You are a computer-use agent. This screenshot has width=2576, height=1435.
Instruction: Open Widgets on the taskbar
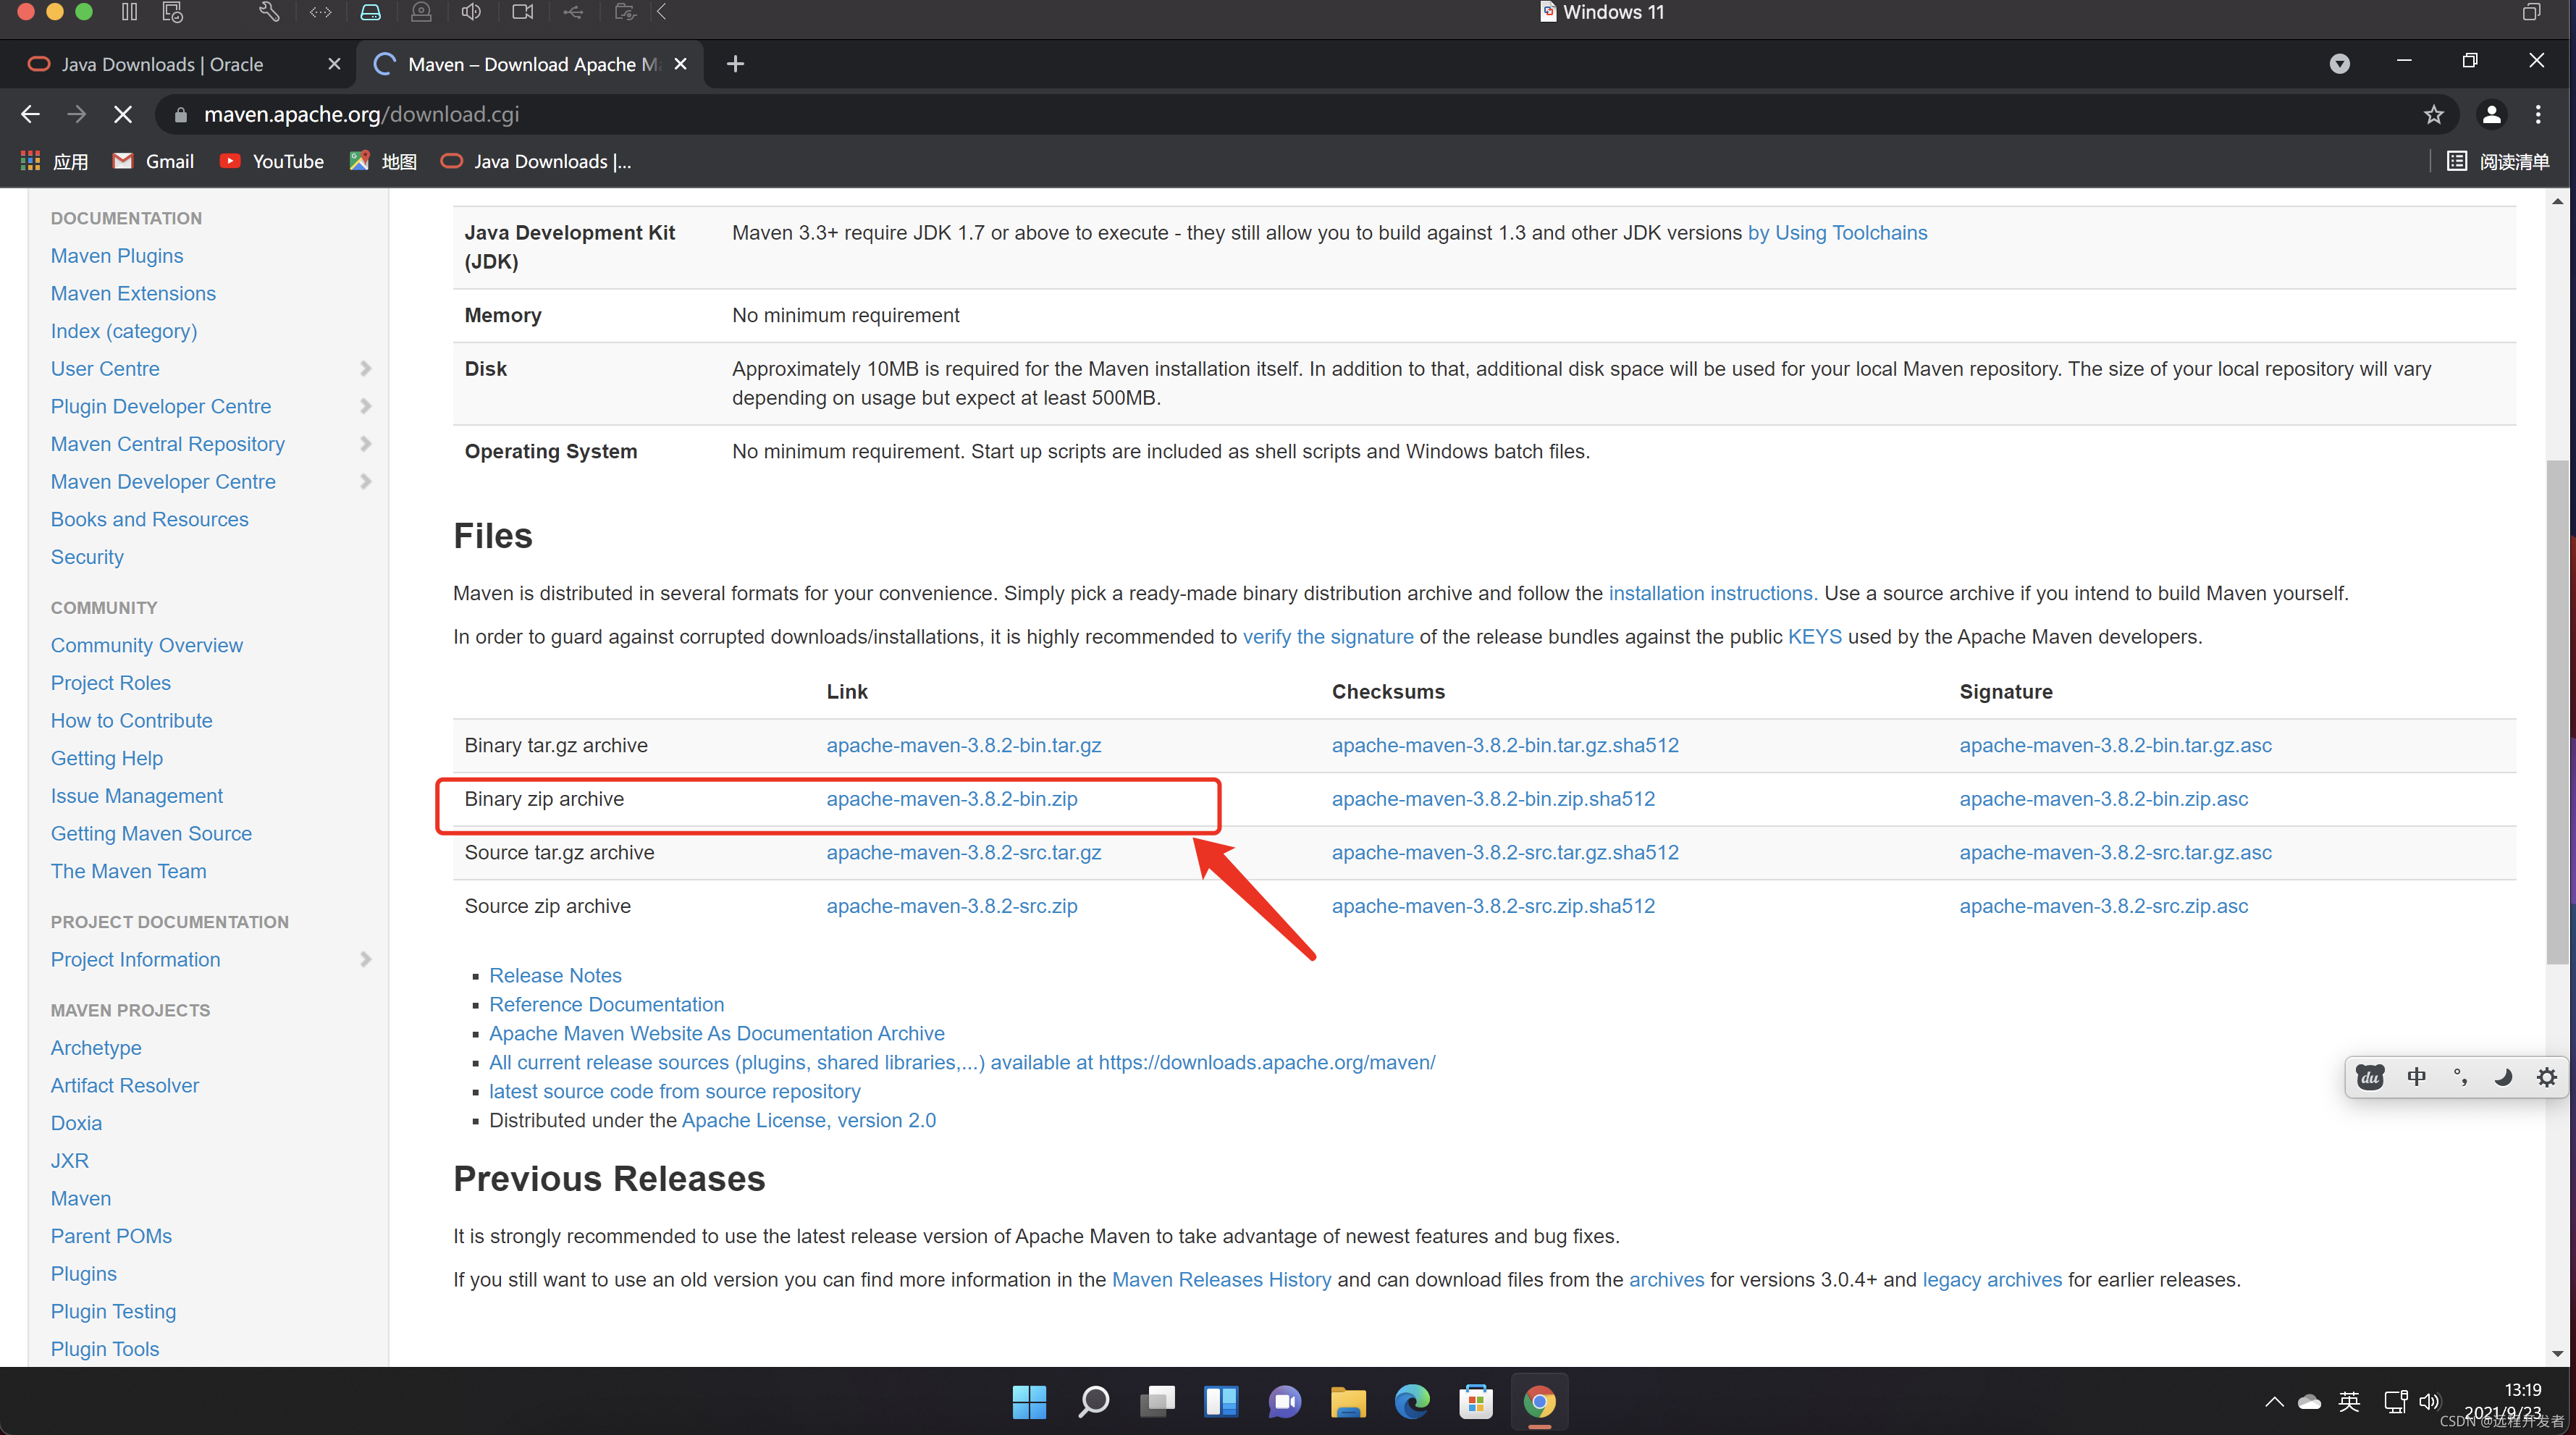tap(1221, 1402)
